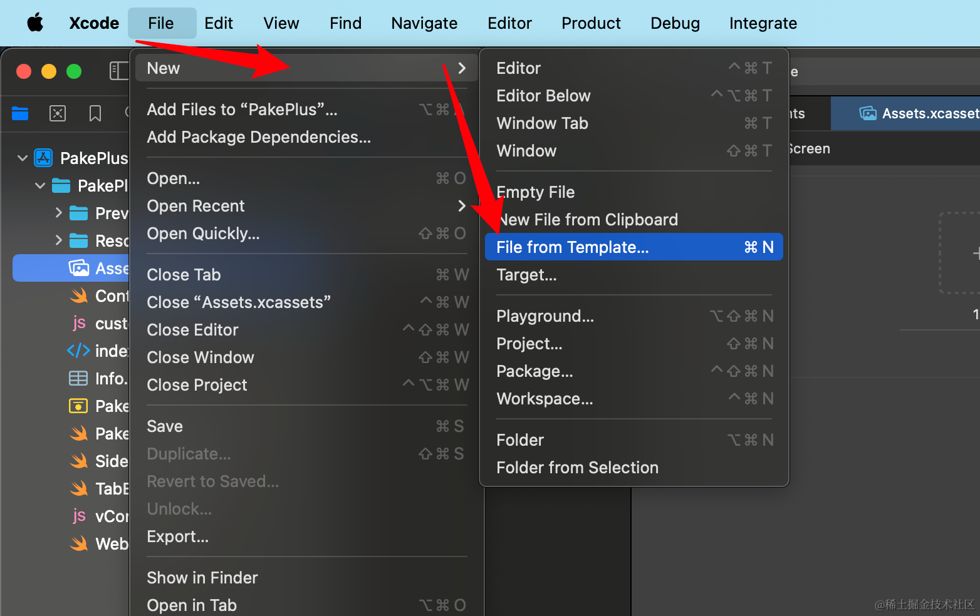Open the Source Control navigator icon
The image size is (980, 616).
pyautogui.click(x=58, y=113)
